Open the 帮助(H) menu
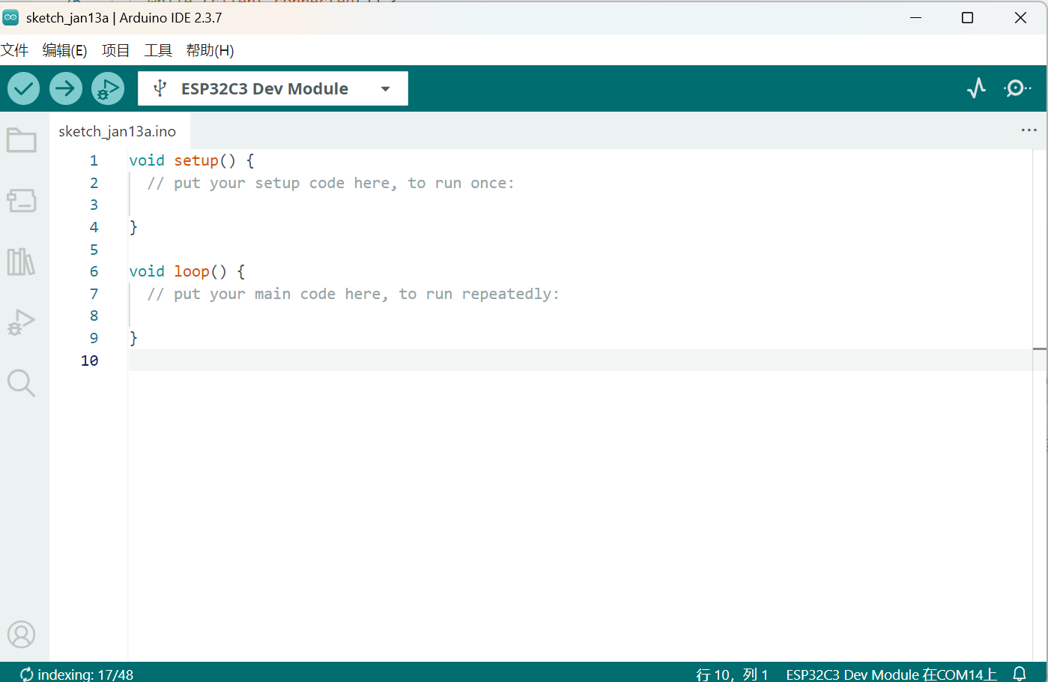 coord(210,50)
